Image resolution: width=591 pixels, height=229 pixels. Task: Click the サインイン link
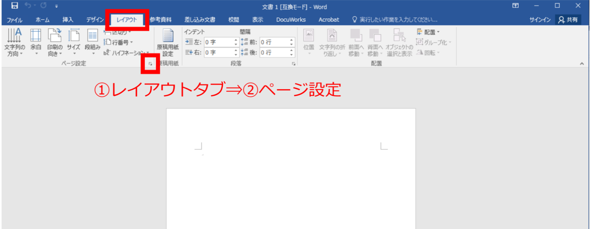(540, 19)
